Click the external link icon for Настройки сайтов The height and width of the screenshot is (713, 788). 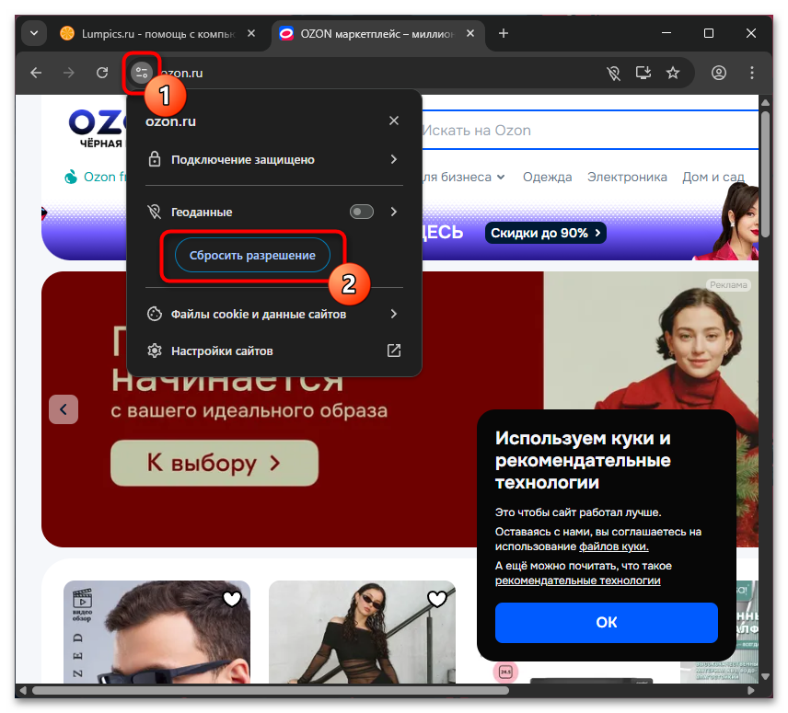[394, 351]
